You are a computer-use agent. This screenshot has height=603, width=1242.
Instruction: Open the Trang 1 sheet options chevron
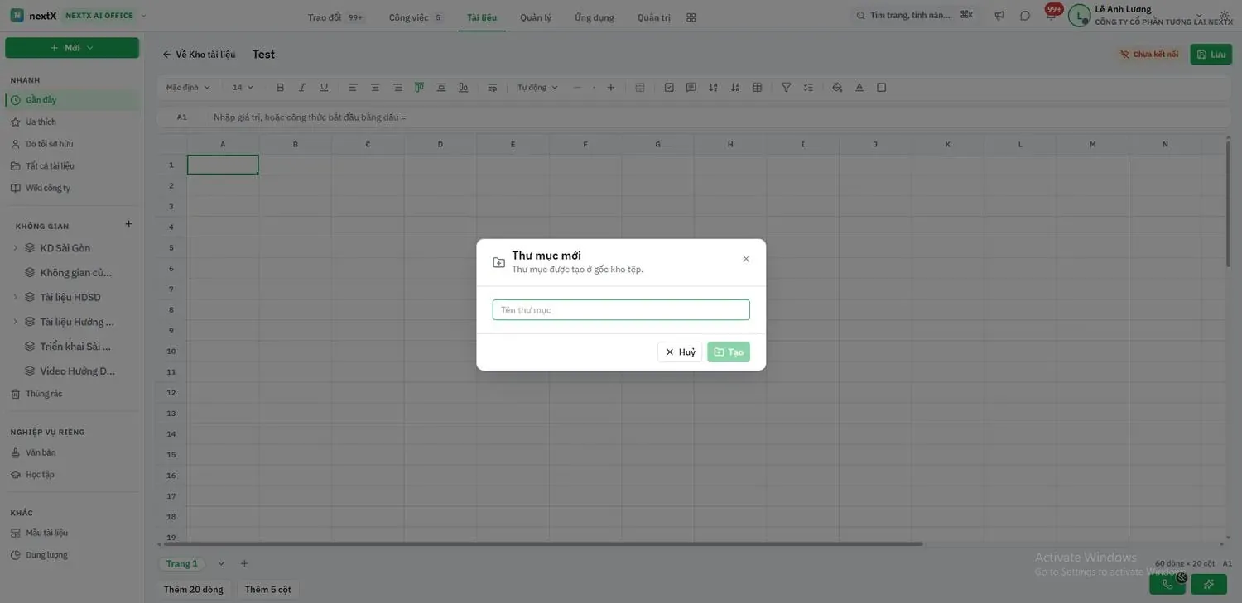(221, 564)
